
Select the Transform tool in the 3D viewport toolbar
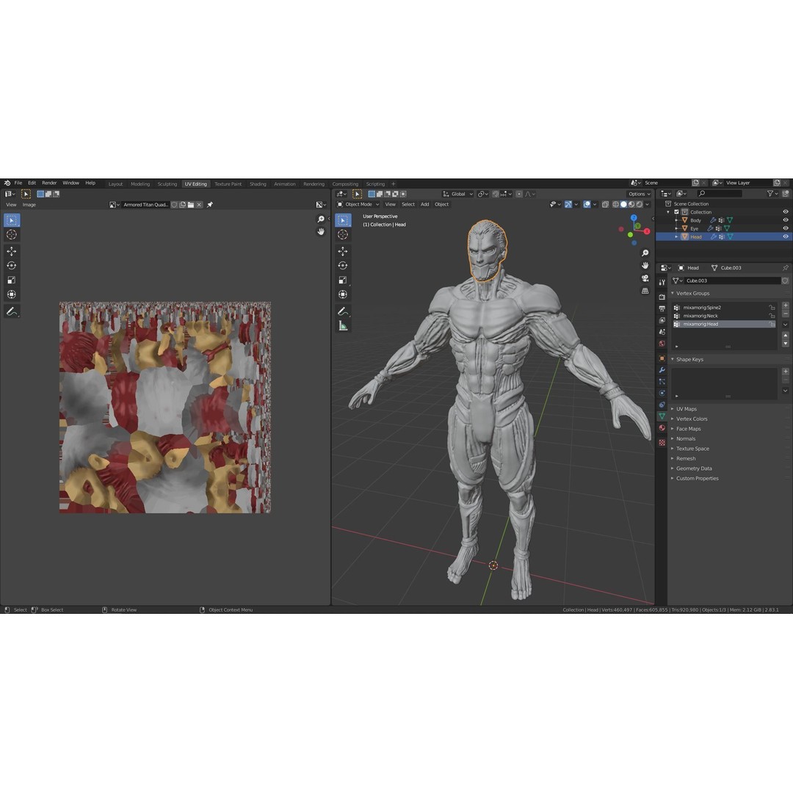click(x=343, y=294)
